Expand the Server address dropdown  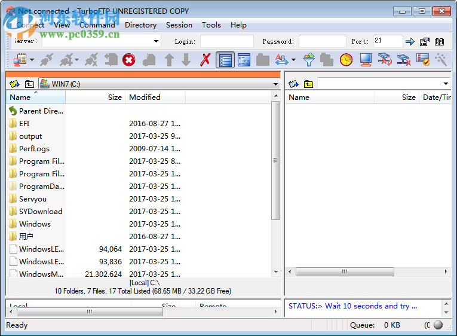(157, 41)
